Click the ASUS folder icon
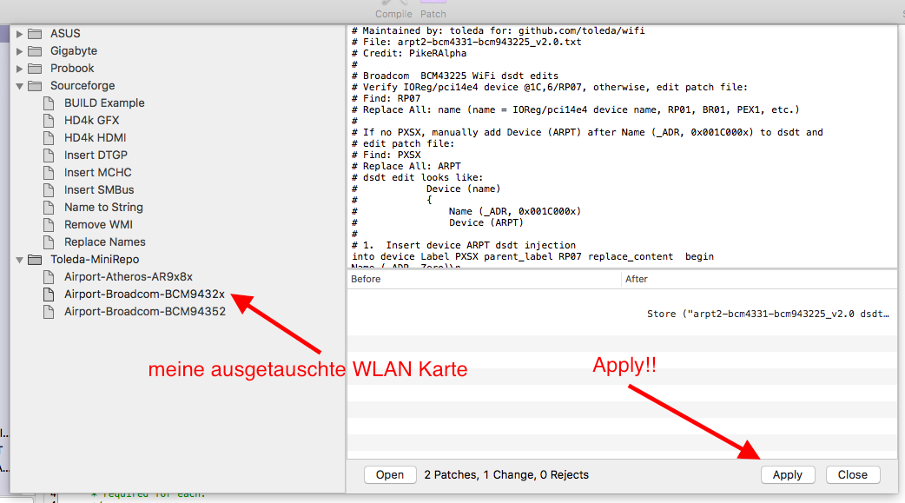Screen dimensions: 905x503 [36, 34]
